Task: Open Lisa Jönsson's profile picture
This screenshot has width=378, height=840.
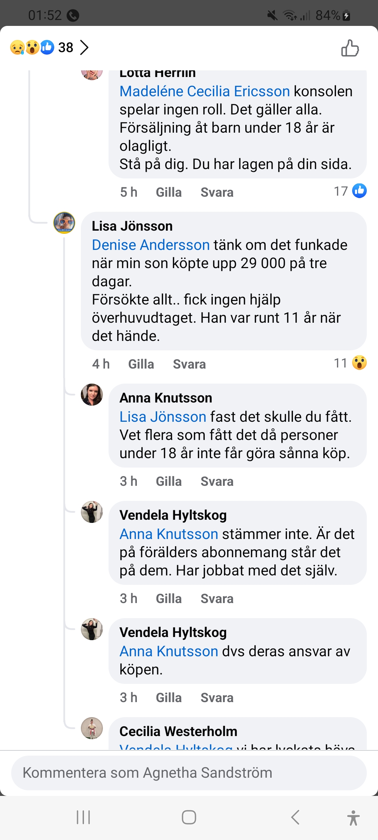Action: click(64, 223)
